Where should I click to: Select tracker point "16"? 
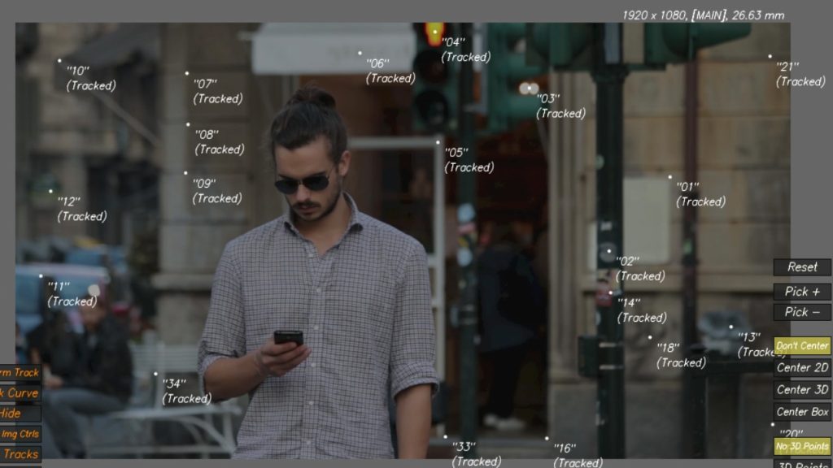click(x=547, y=438)
